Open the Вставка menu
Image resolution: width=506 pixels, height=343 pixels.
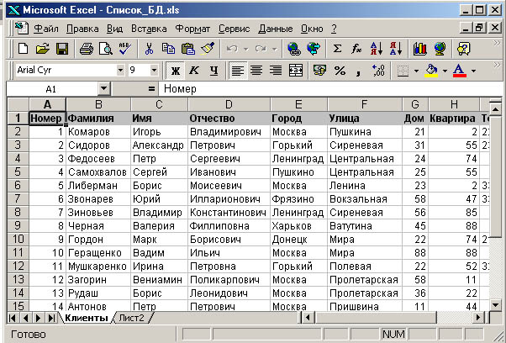point(149,29)
